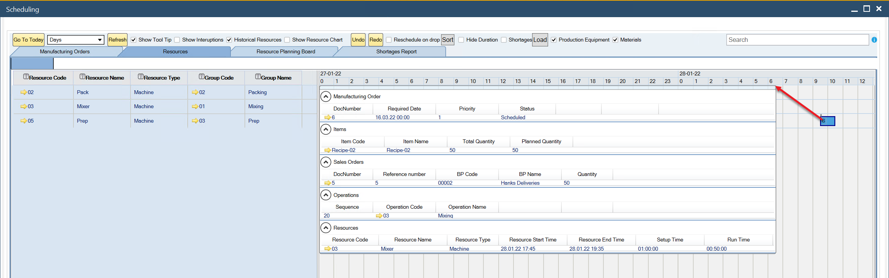The image size is (889, 278).
Task: Click filter icon in Resource Code header
Action: (26, 77)
